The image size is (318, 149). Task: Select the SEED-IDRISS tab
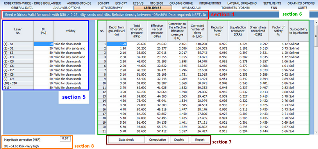click(152, 8)
